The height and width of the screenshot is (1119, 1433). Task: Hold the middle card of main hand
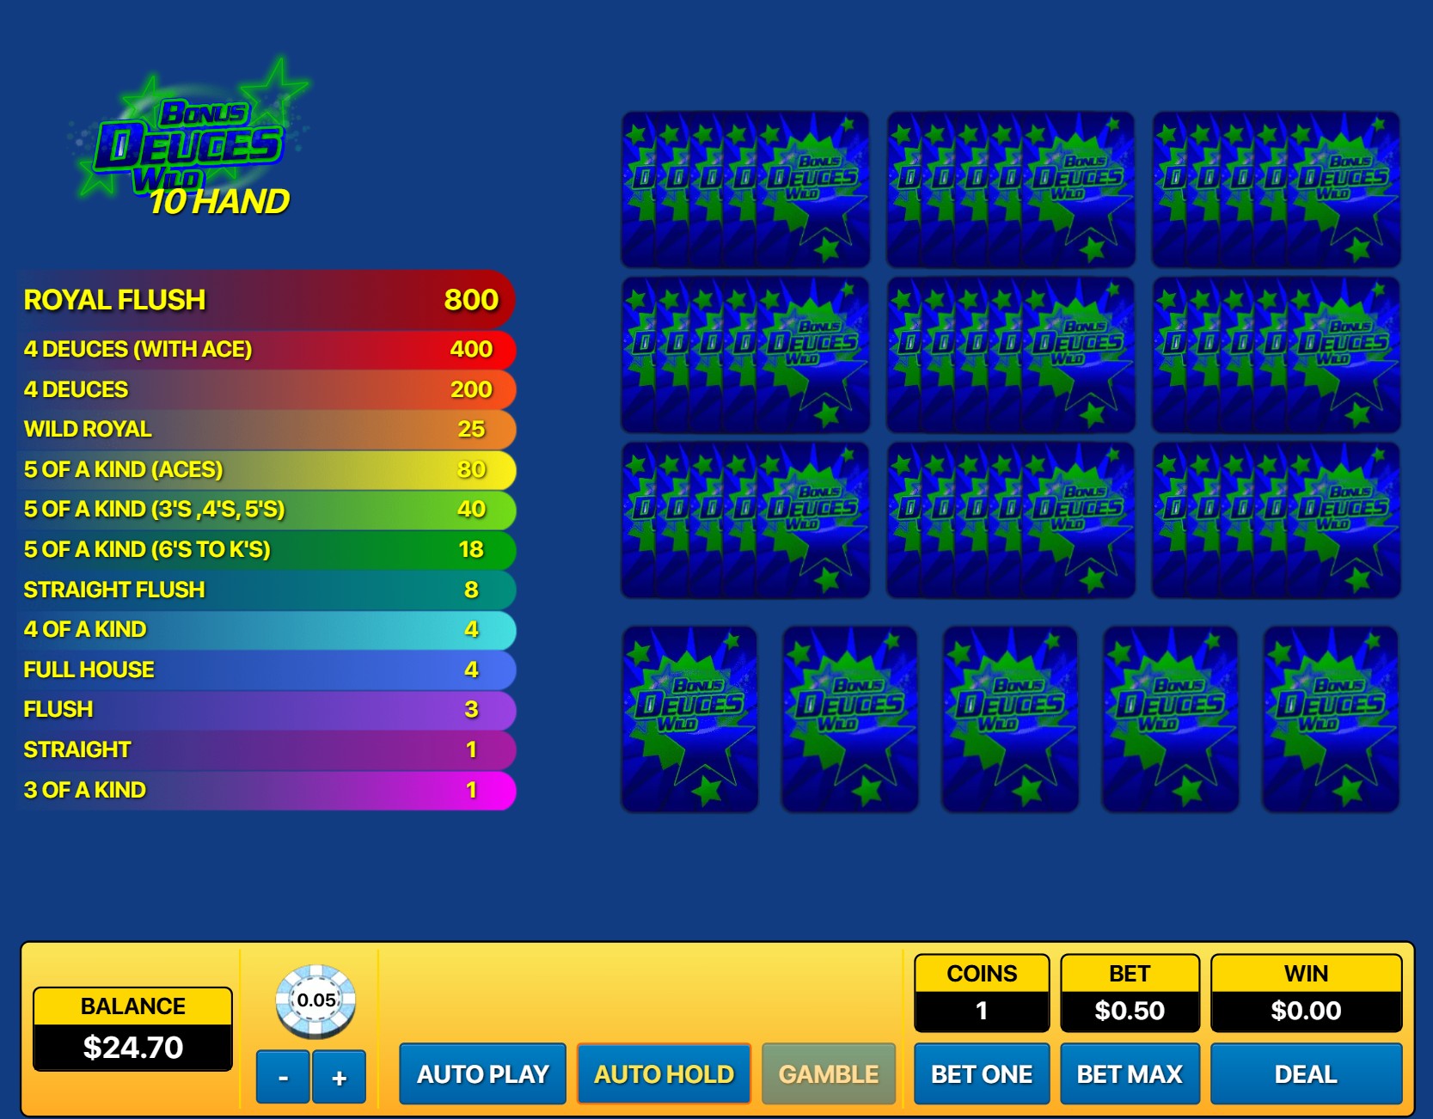1010,718
